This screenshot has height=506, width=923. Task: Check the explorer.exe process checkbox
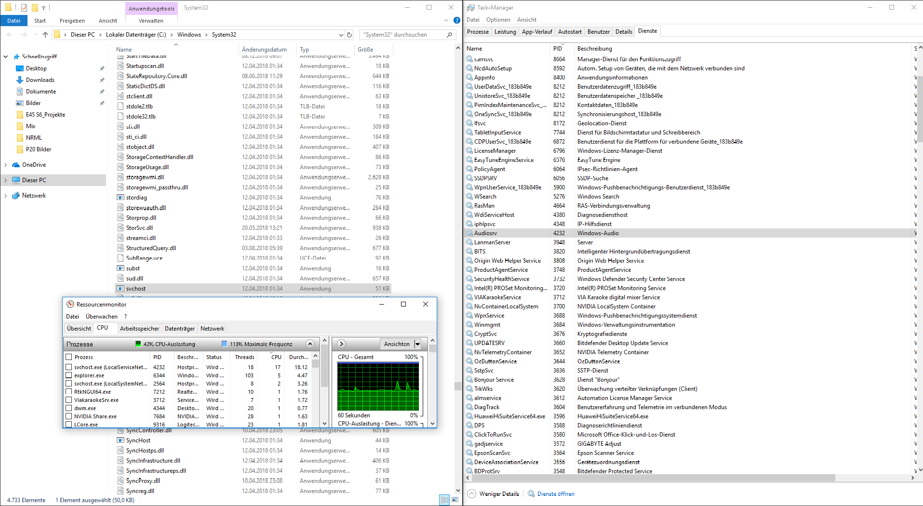[69, 375]
